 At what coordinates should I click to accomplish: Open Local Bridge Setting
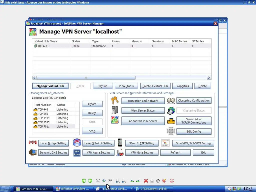click(53, 143)
